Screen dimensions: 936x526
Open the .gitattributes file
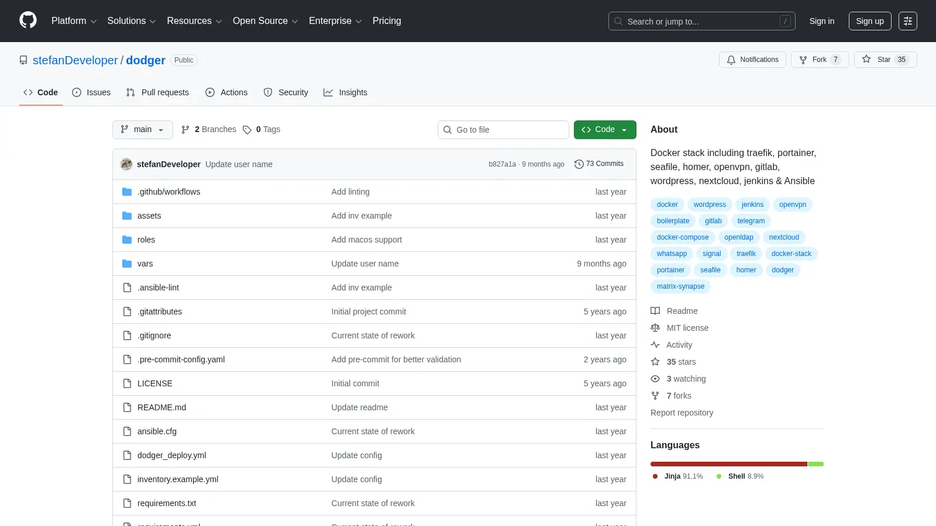point(160,312)
